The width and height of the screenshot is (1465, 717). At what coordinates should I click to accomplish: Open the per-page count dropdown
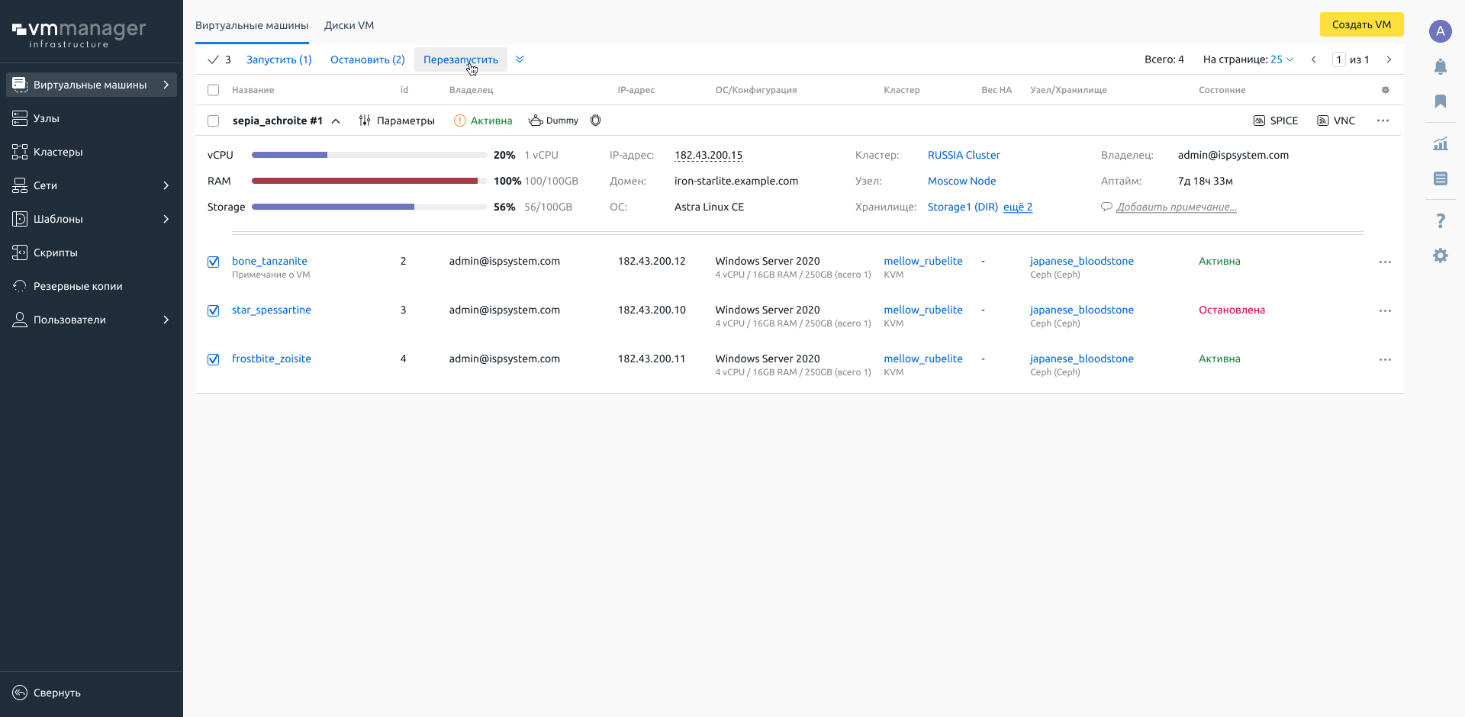pyautogui.click(x=1282, y=59)
